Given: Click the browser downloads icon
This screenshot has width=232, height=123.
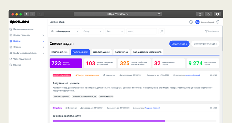Looking at the screenshot, I should click(217, 14).
